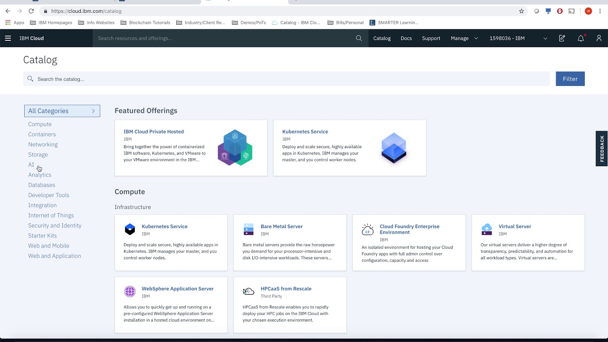Open the 1598036 - IBM account switcher

pyautogui.click(x=518, y=38)
